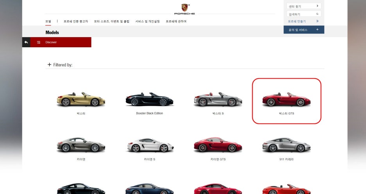366x194 pixels.
Task: Select the 모델 menu tab
Action: pos(48,21)
